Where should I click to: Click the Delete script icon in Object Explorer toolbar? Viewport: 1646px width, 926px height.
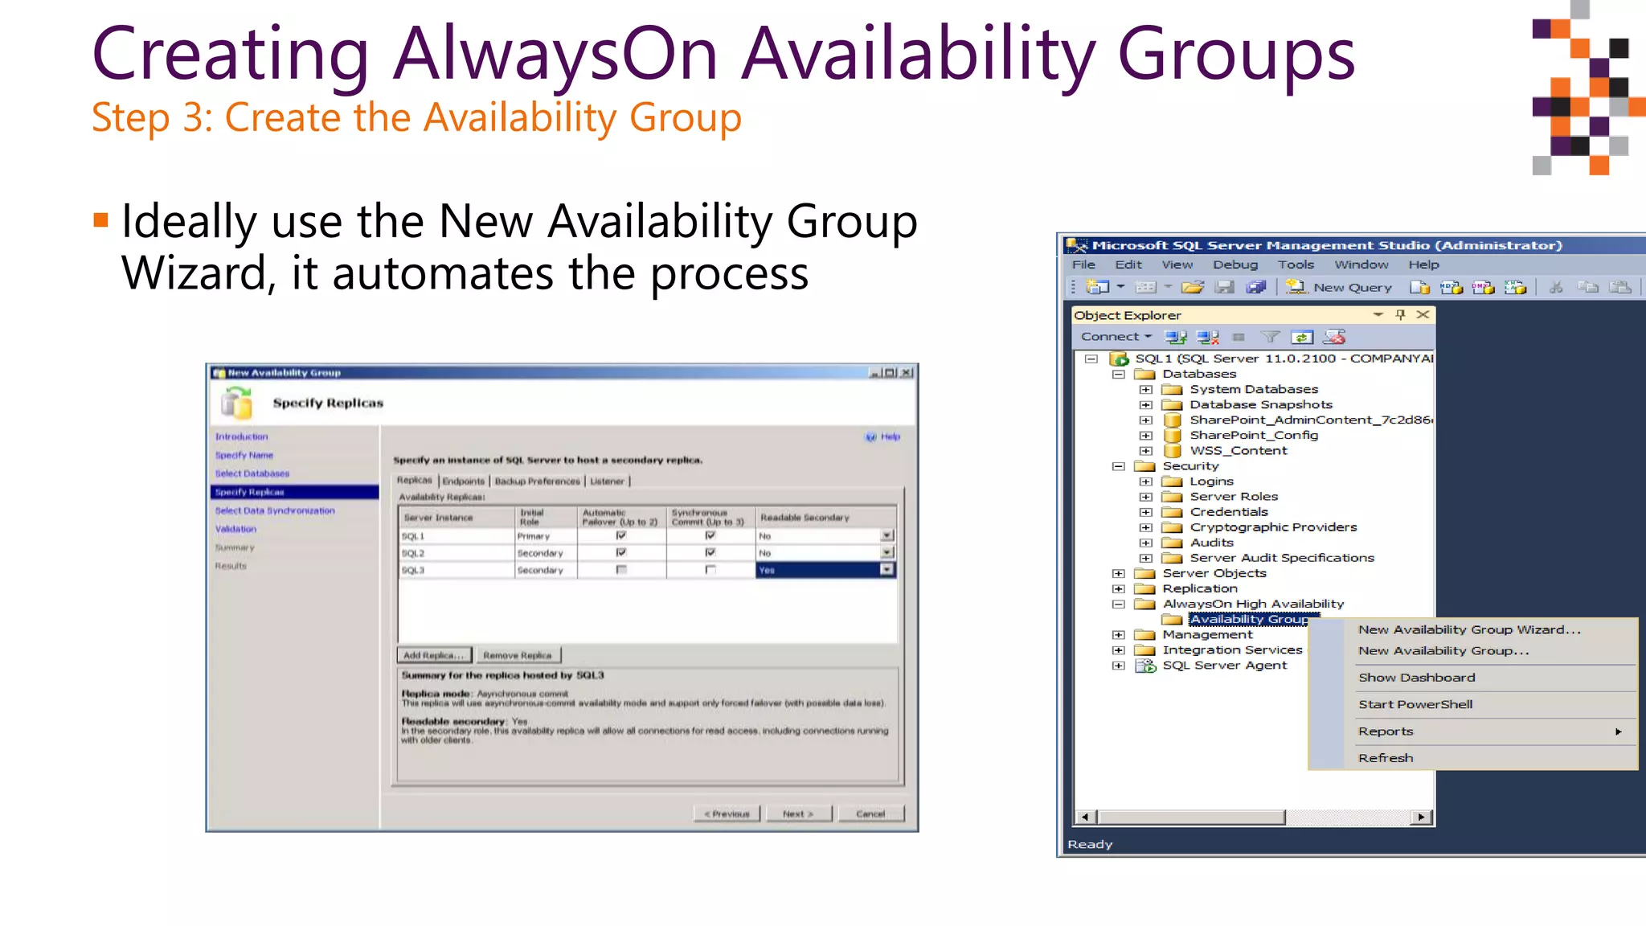[1334, 337]
